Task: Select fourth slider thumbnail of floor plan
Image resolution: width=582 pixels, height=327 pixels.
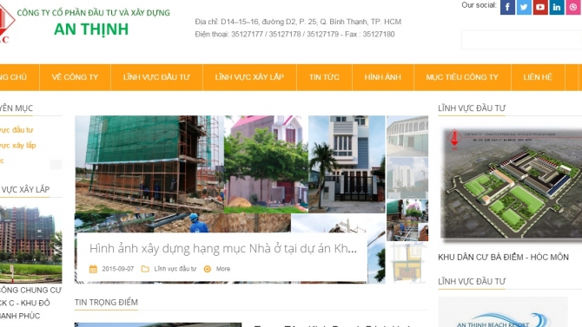Action: [x=407, y=263]
